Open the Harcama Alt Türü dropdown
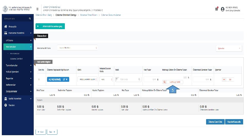The image size is (247, 138). (x=77, y=48)
